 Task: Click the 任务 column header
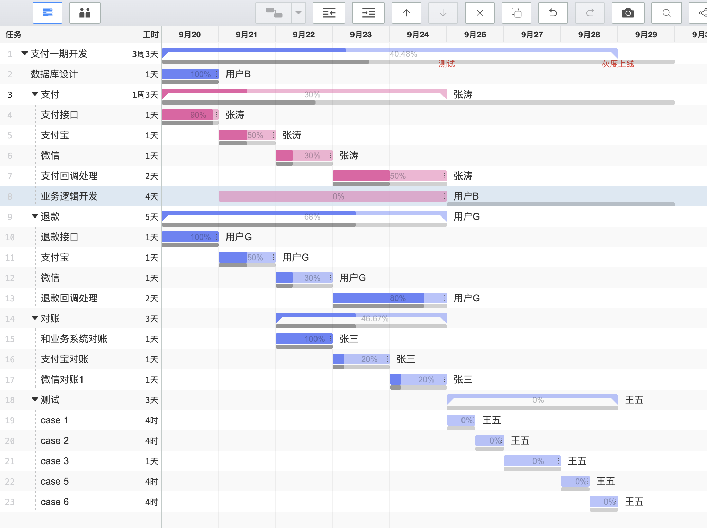pyautogui.click(x=14, y=34)
